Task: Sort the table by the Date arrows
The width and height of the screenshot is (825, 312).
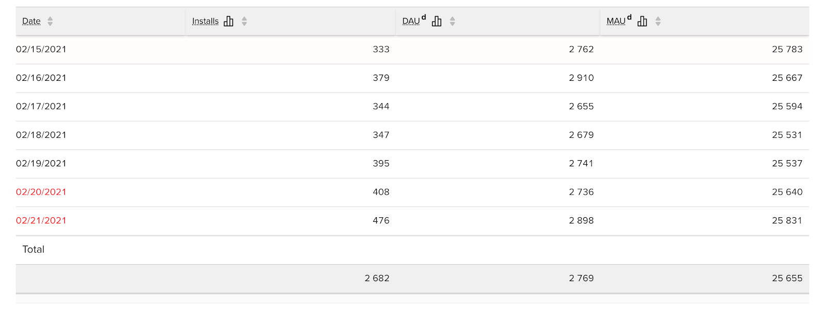Action: click(x=50, y=21)
